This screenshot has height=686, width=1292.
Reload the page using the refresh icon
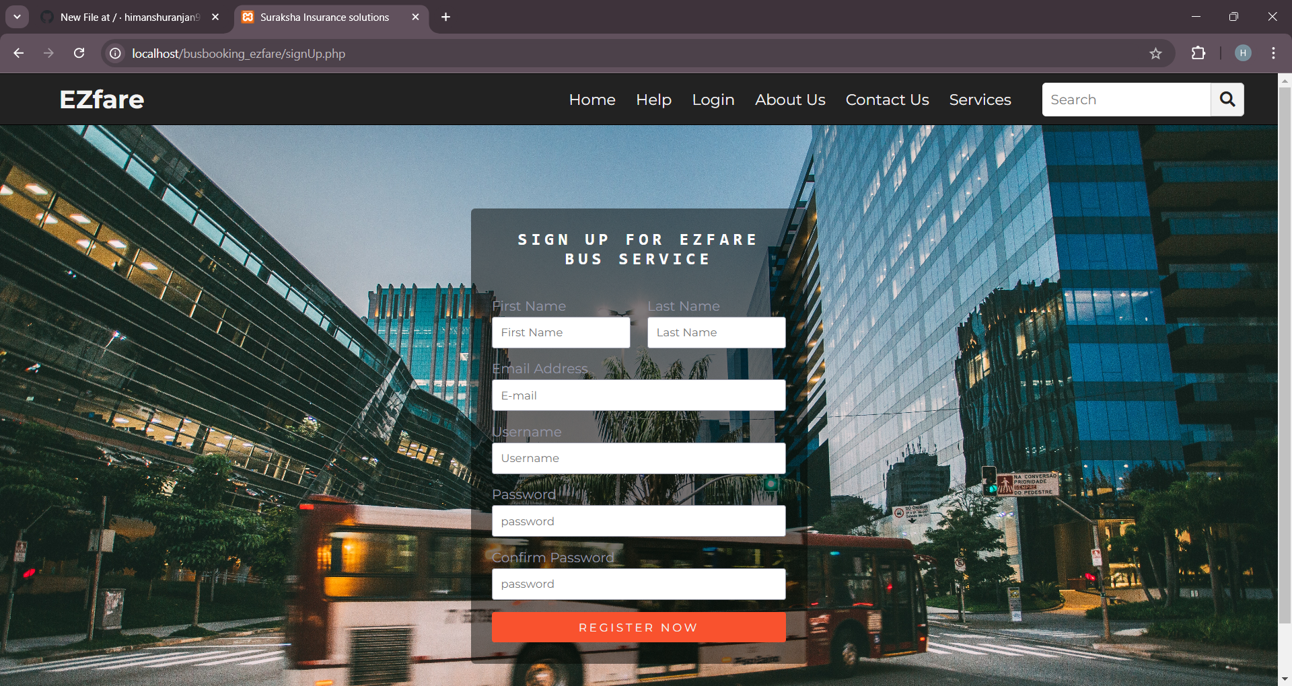[x=79, y=53]
